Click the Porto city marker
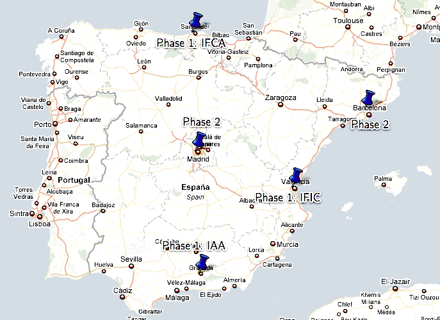Screen dimensions: 440x320 (x=55, y=124)
